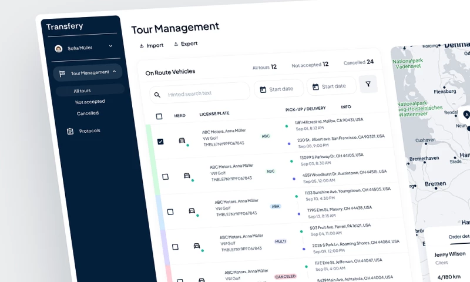Open the first Start date picker
470x282 pixels.
[278, 89]
